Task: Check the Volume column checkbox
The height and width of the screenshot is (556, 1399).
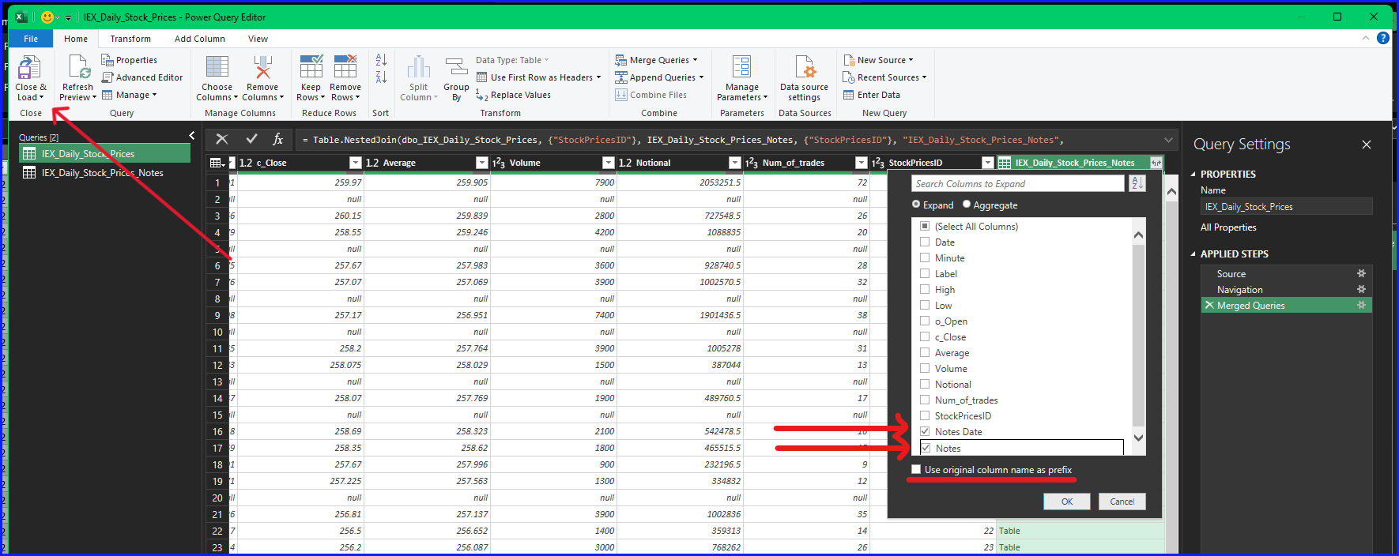Action: click(x=925, y=368)
